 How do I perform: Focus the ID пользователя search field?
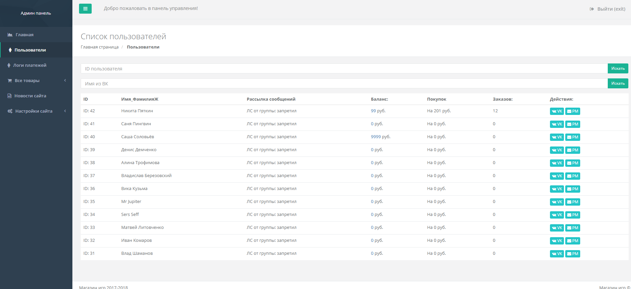tap(344, 69)
